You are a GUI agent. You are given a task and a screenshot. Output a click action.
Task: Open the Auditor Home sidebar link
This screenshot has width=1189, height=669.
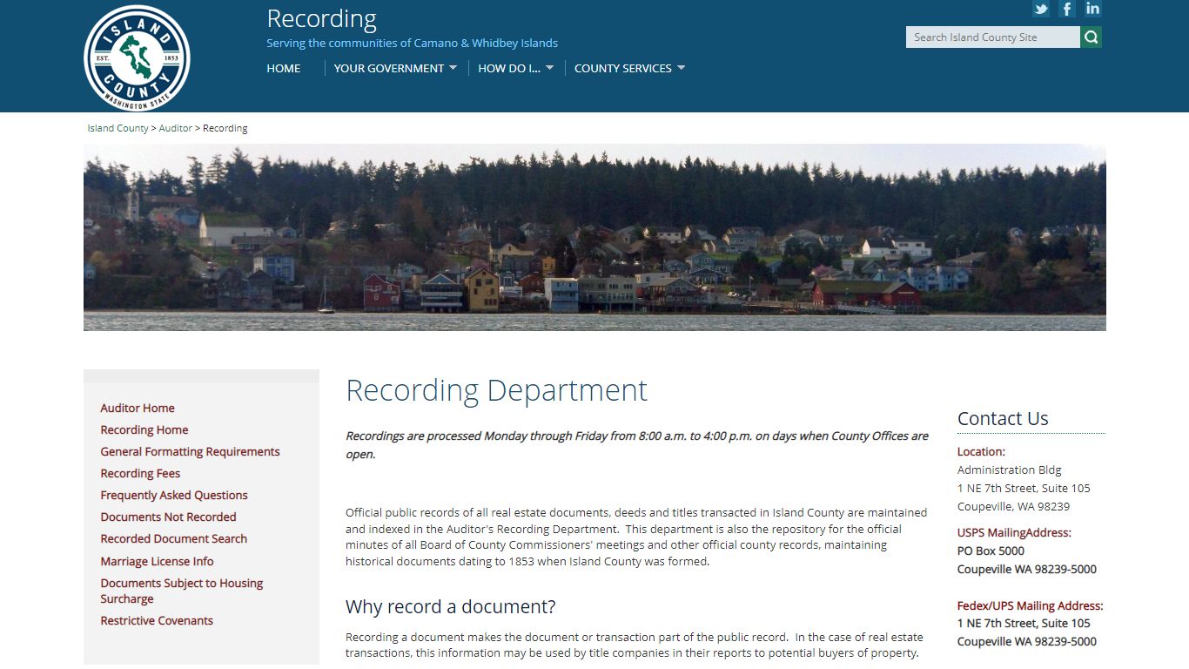(x=138, y=408)
